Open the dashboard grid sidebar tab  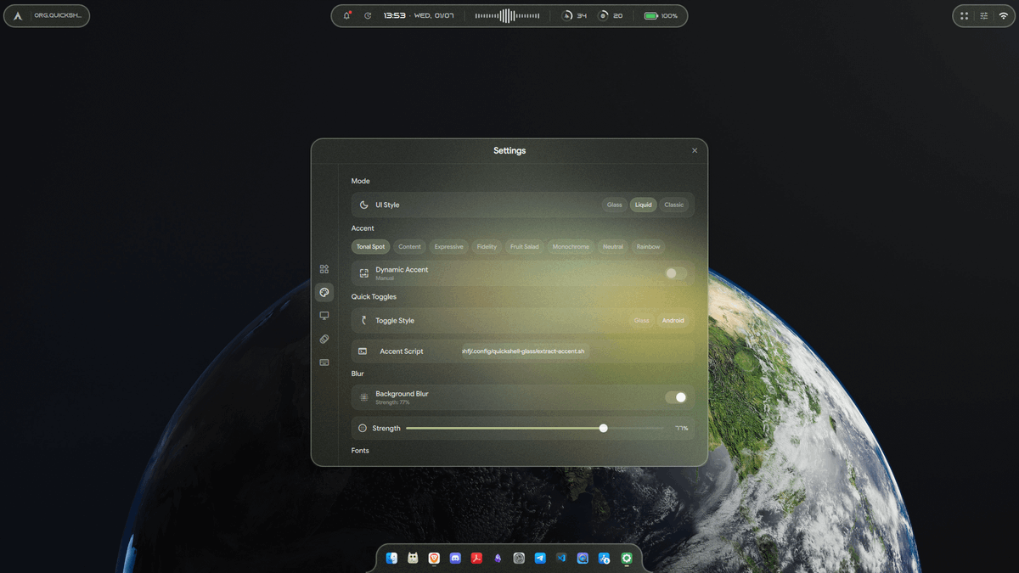point(324,269)
